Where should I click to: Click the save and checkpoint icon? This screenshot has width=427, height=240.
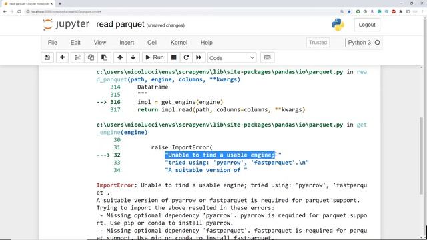click(47, 58)
